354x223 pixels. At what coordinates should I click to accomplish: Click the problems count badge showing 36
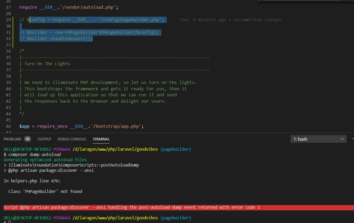27,139
